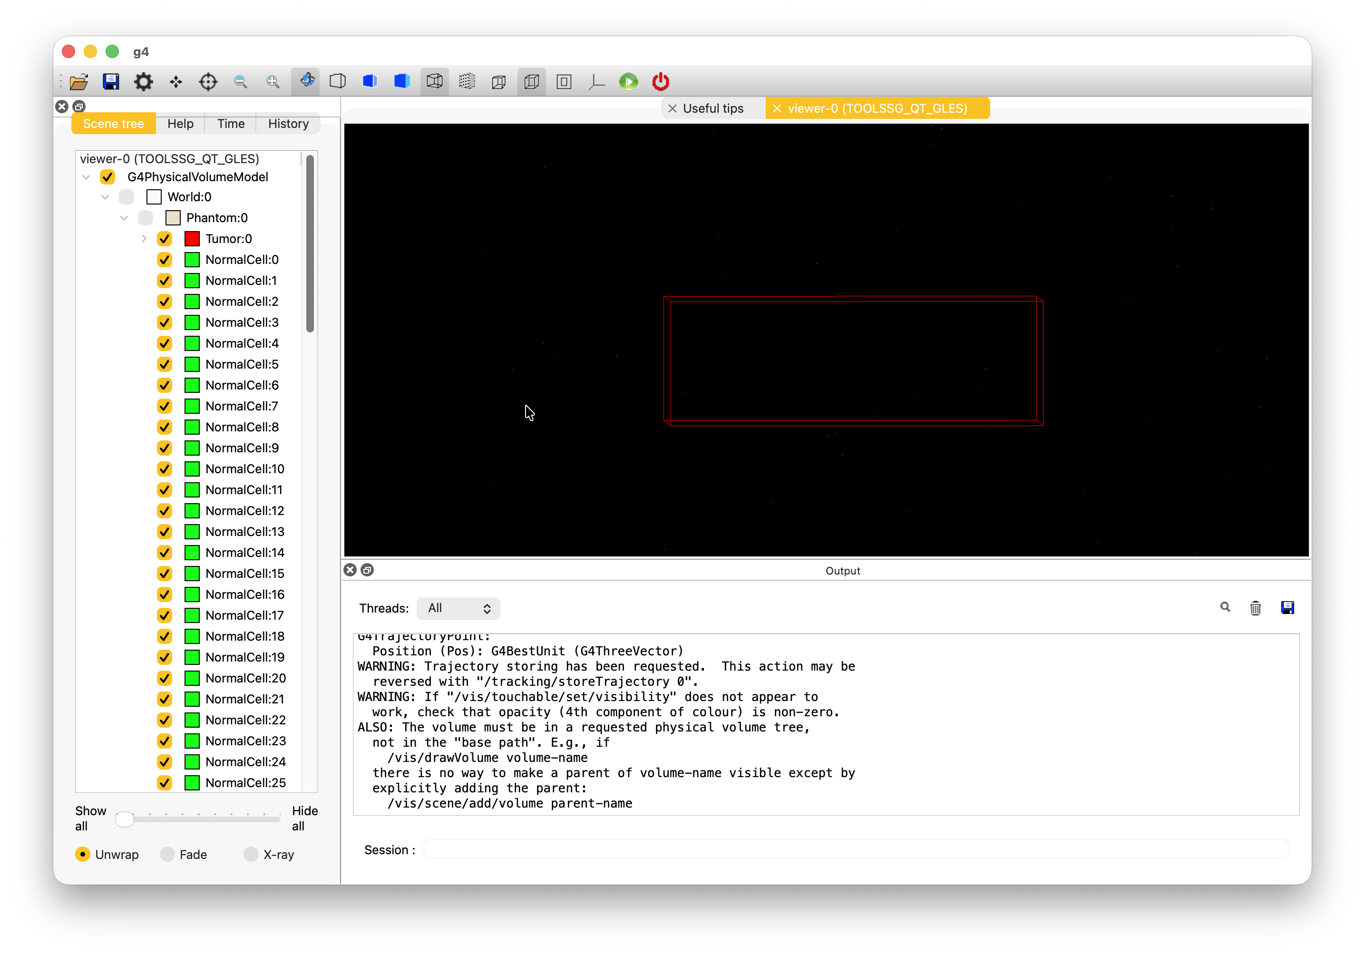
Task: Click the blue floppy save icon in toolbar
Action: [x=111, y=81]
